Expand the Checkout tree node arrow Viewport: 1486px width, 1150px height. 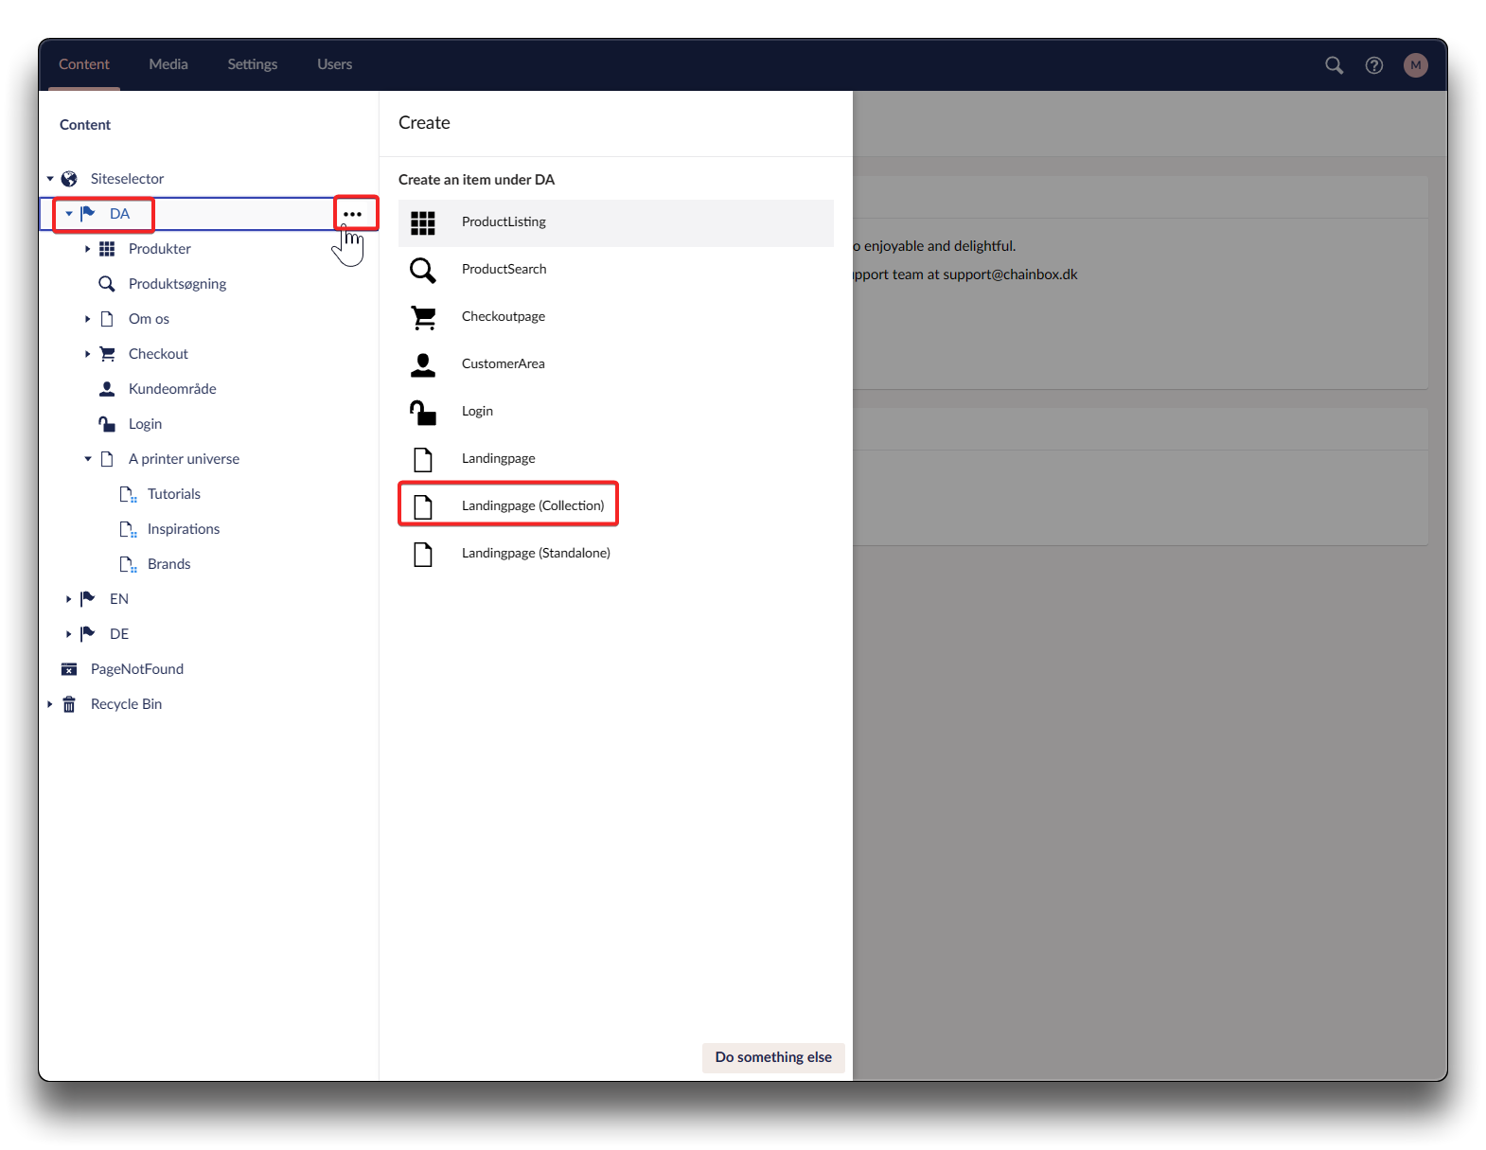coord(87,354)
